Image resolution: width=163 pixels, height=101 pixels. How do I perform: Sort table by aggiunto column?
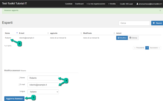66,33
